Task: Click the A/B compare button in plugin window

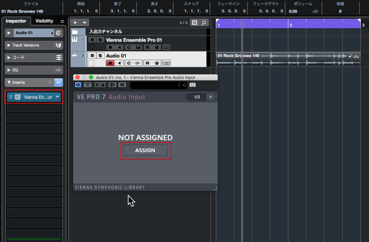Action: [112, 85]
